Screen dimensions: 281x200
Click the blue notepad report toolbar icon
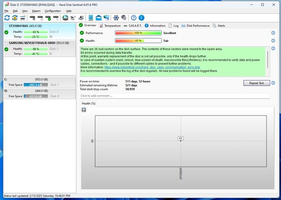click(91, 18)
